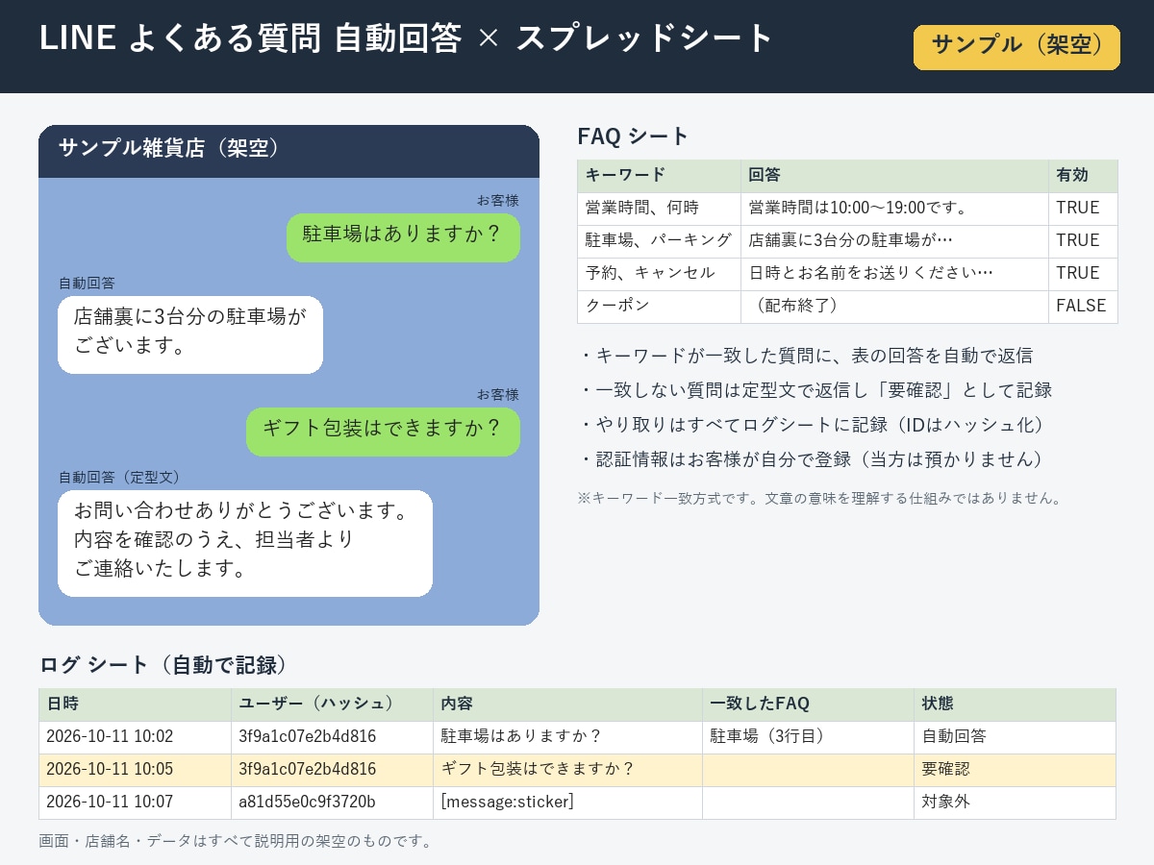The height and width of the screenshot is (865, 1154).
Task: Click the 予約、キャンセル keyword cell
Action: click(659, 274)
